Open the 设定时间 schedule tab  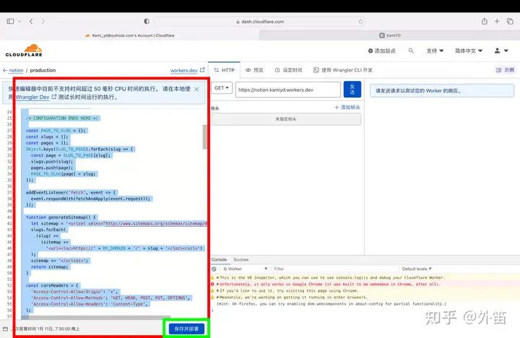[288, 70]
